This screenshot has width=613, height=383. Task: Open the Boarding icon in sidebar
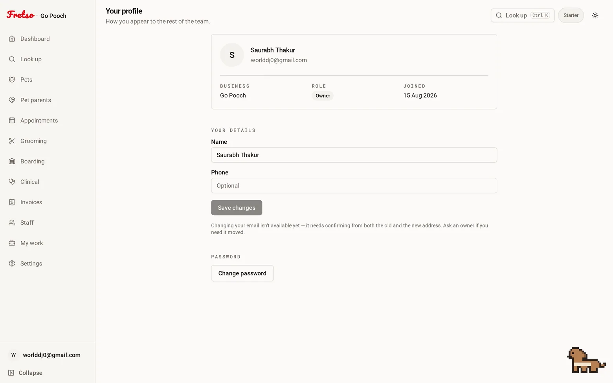coord(12,161)
